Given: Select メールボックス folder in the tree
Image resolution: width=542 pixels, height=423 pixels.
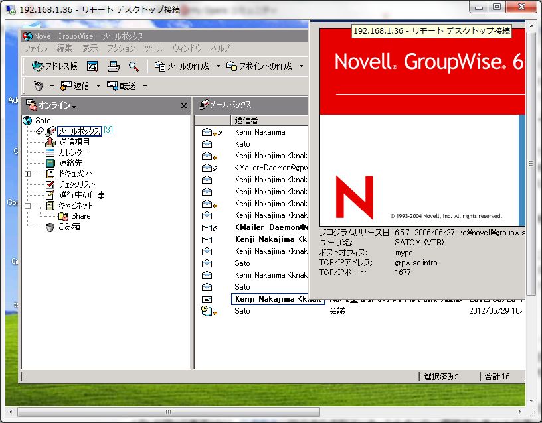Looking at the screenshot, I should (80, 131).
